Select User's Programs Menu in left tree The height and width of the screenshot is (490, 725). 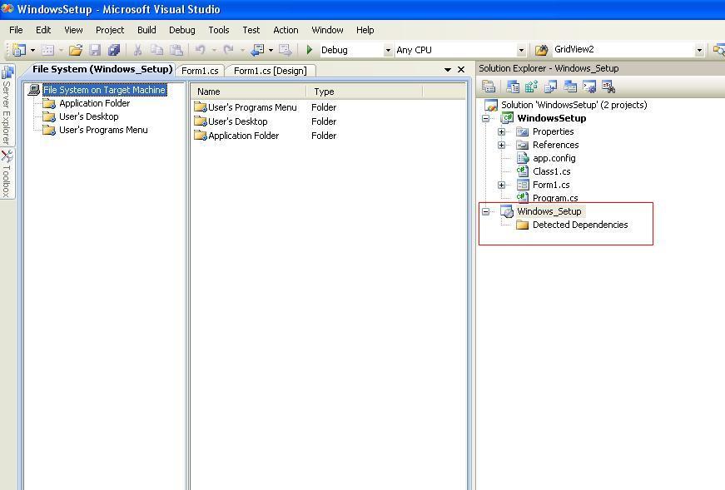click(x=103, y=130)
